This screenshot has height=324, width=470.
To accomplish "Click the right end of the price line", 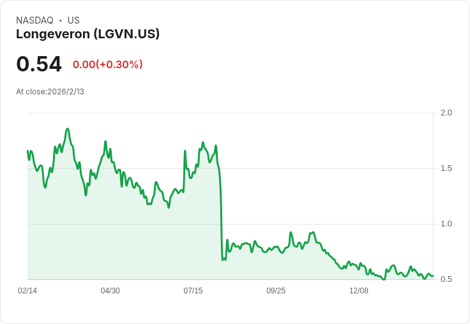I will click(x=432, y=276).
